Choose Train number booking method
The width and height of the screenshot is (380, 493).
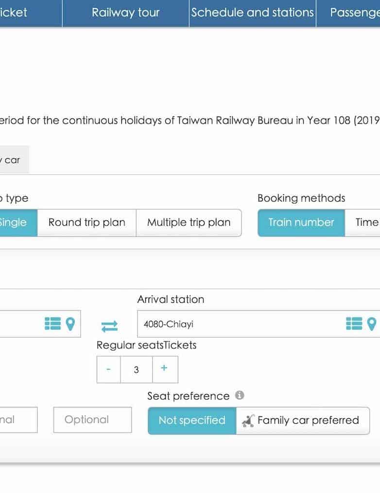(x=301, y=223)
